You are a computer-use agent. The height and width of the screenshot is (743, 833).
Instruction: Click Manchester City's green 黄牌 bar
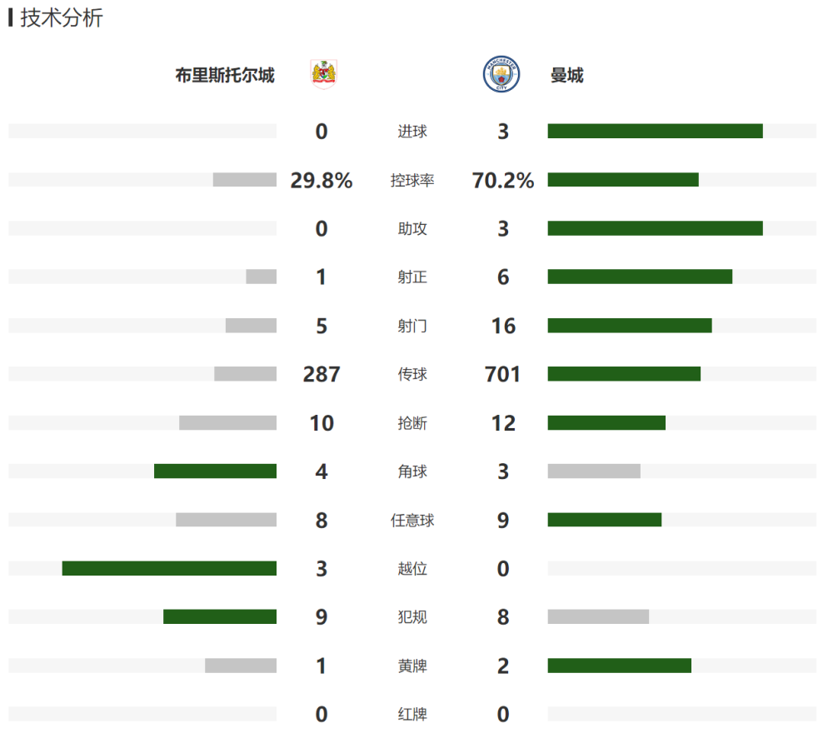619,666
